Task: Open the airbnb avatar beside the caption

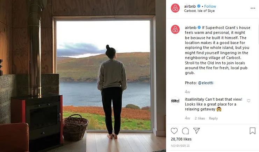Action: [x=175, y=29]
